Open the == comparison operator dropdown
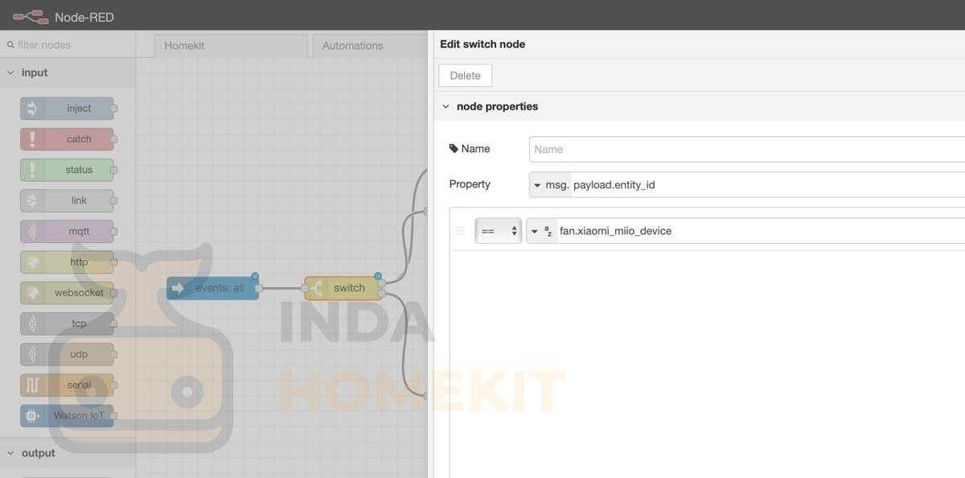The width and height of the screenshot is (965, 478). (x=498, y=231)
